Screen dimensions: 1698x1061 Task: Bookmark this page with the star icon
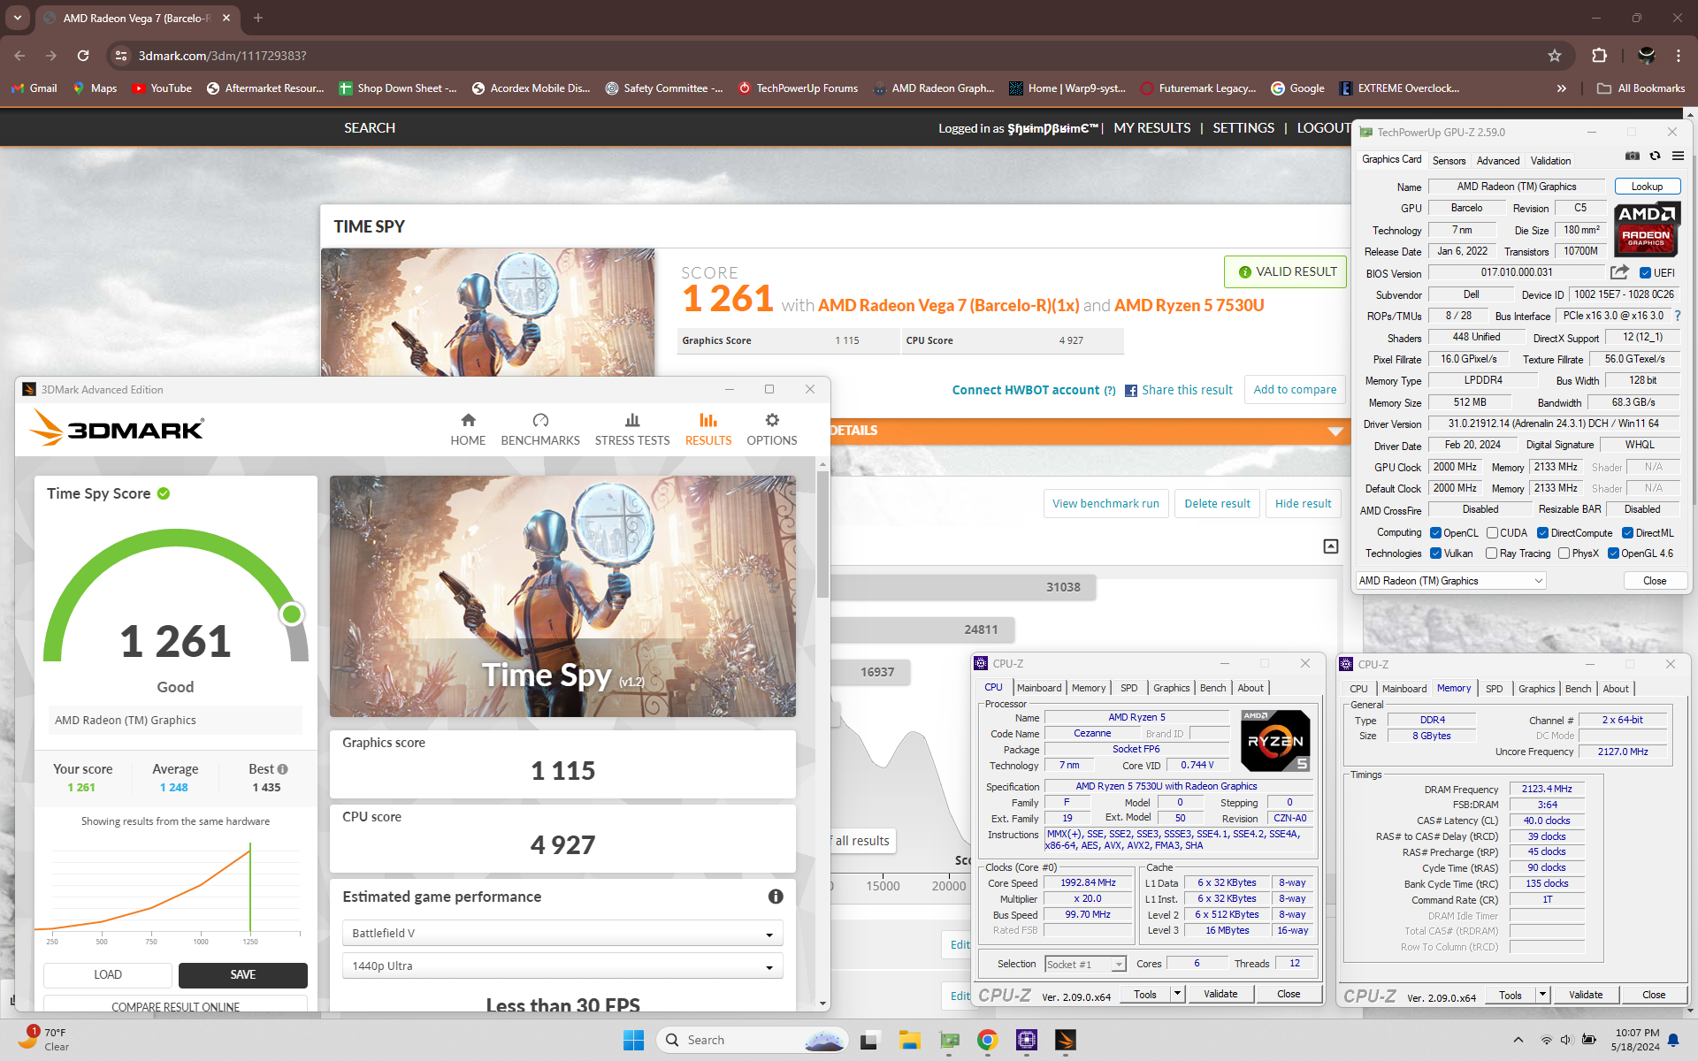[1555, 56]
